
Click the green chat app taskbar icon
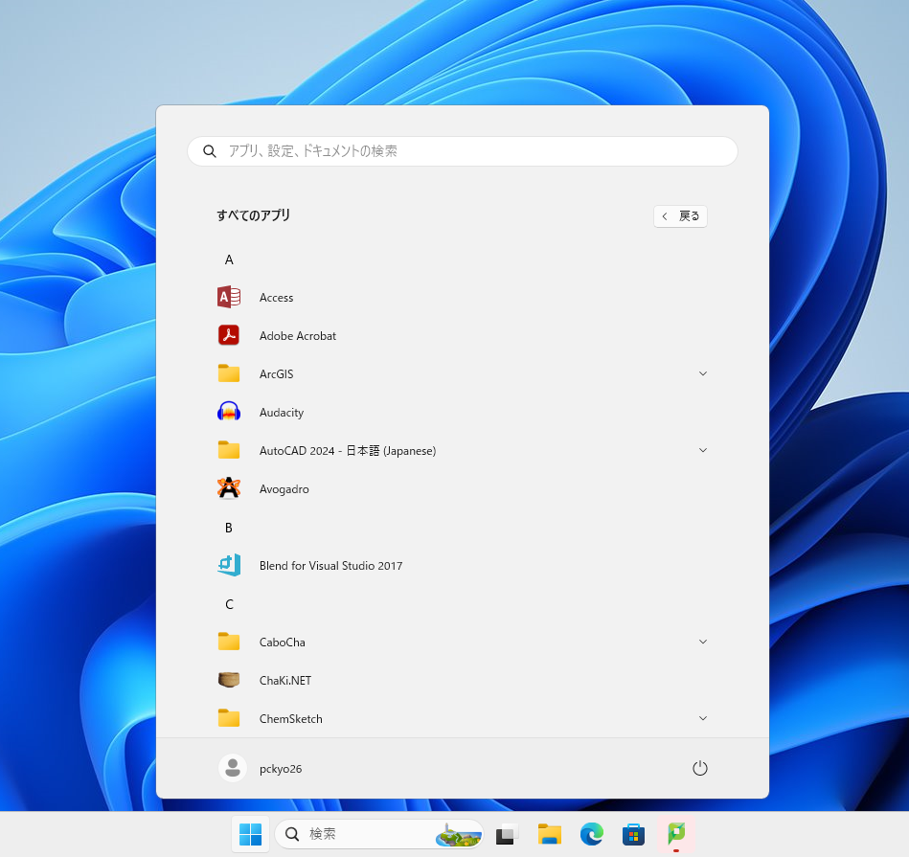tap(676, 834)
